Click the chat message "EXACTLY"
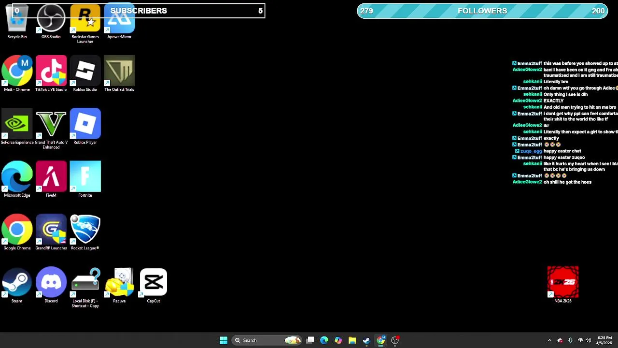Image resolution: width=618 pixels, height=348 pixels. tap(553, 101)
